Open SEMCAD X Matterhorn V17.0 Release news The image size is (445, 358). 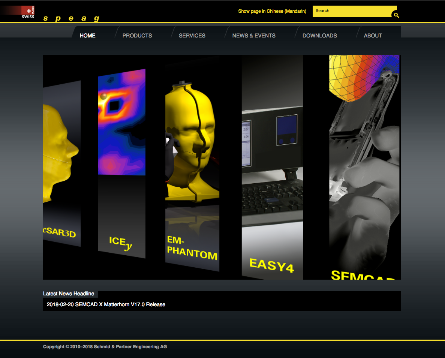click(x=106, y=304)
